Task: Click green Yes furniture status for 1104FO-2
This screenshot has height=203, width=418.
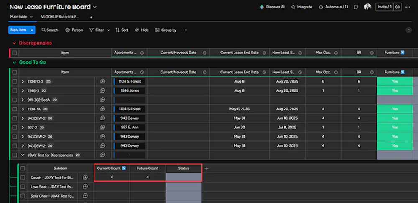Action: pyautogui.click(x=395, y=81)
